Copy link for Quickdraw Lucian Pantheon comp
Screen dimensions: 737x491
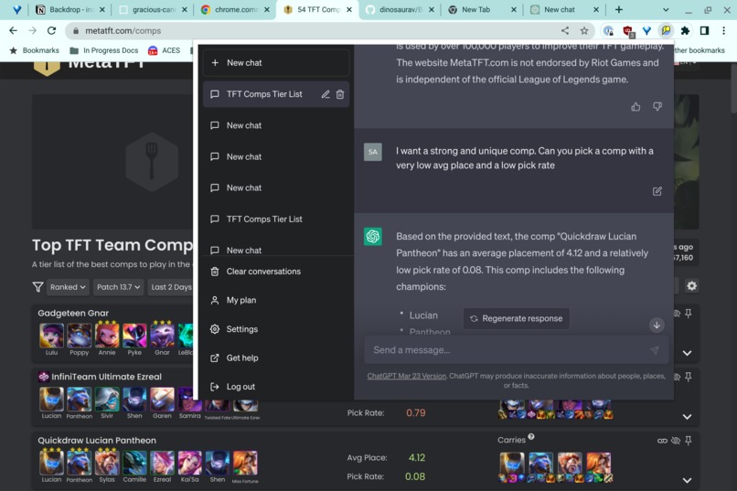point(662,441)
